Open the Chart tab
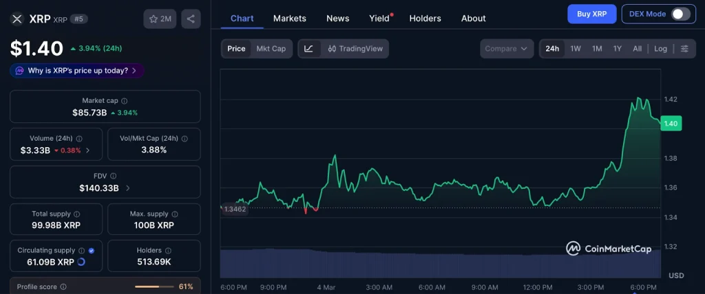Screen dimensions: 705x294 click(242, 19)
